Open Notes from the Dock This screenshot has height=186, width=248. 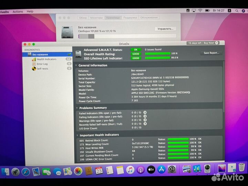pos(120,170)
